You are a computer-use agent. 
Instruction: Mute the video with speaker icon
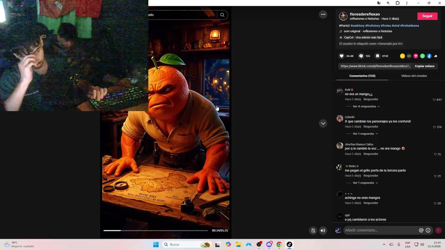pos(323,231)
